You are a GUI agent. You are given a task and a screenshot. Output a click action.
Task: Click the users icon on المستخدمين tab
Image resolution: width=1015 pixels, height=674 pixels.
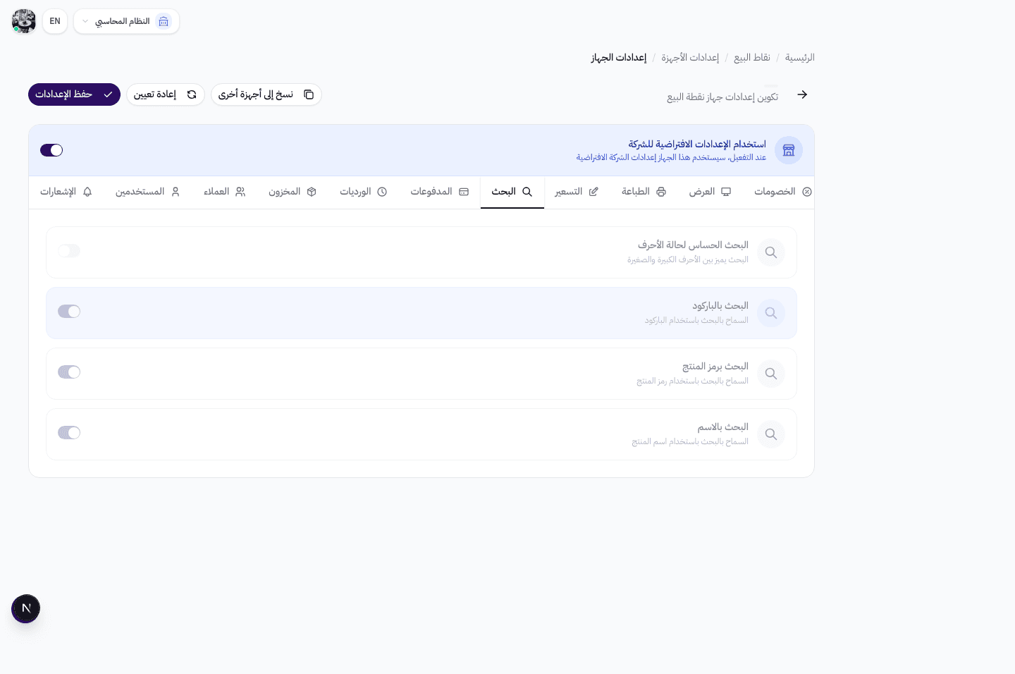[174, 192]
